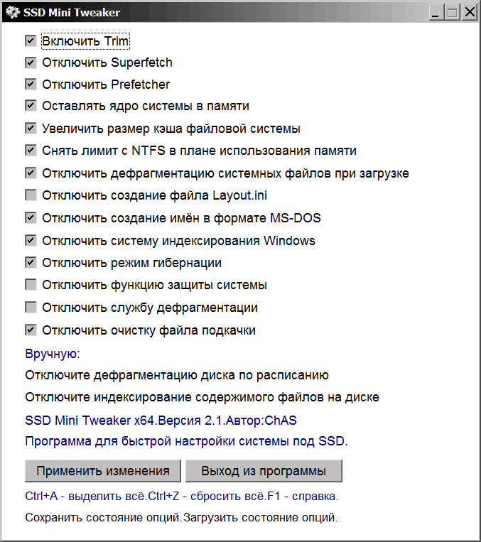Image resolution: width=481 pixels, height=542 pixels.
Task: Click Выход из программы button
Action: (x=264, y=471)
